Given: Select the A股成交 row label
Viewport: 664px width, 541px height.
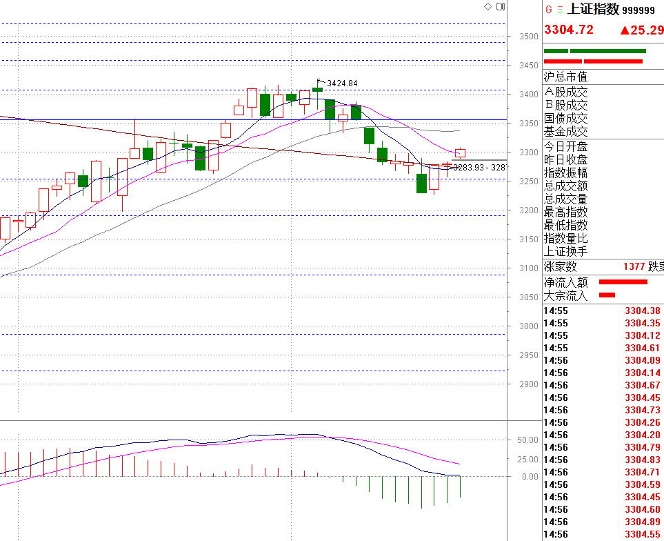Looking at the screenshot, I should tap(566, 92).
